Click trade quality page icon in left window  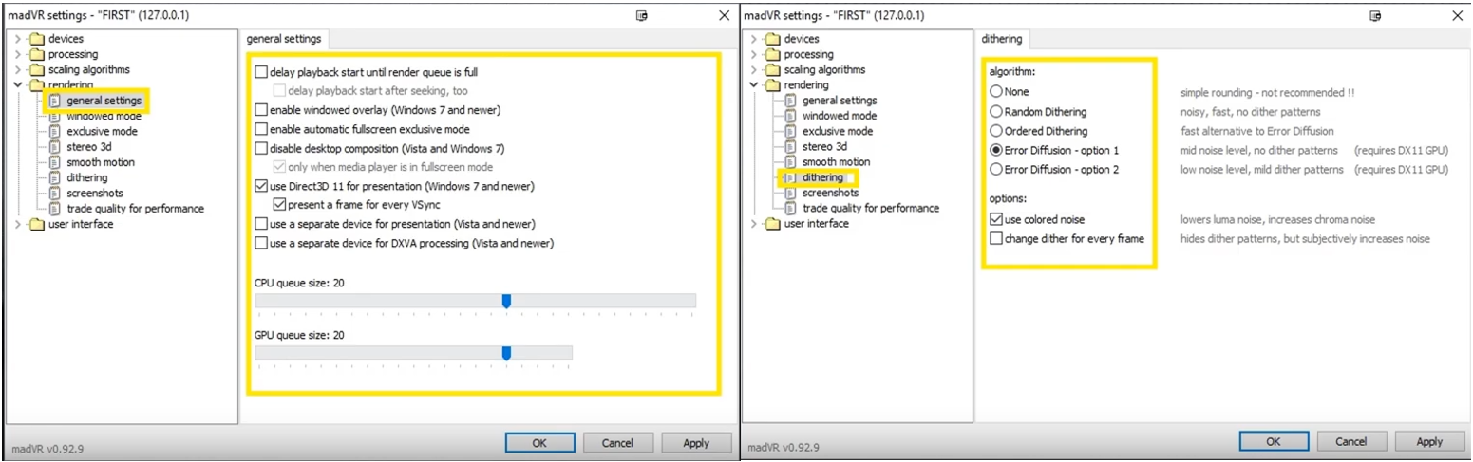pos(54,208)
